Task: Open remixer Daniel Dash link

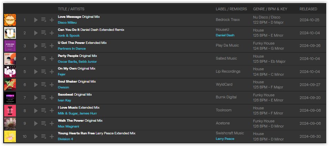Action: pyautogui.click(x=225, y=35)
